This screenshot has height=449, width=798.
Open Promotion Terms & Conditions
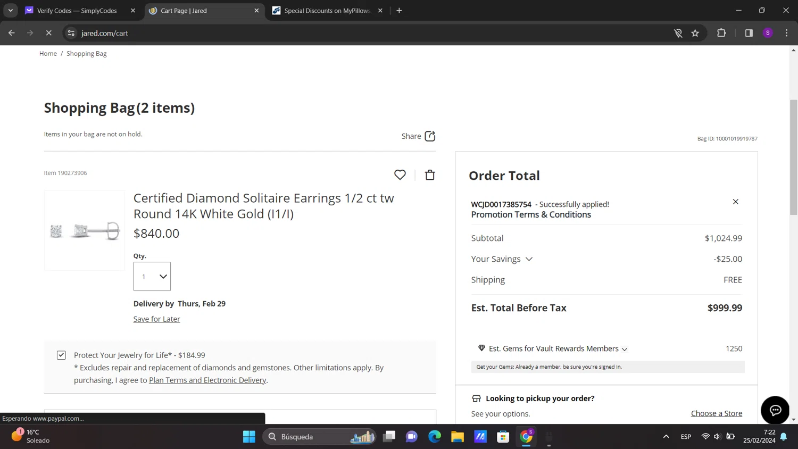(x=531, y=214)
